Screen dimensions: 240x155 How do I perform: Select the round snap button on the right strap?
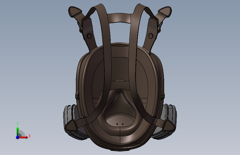point(151,36)
